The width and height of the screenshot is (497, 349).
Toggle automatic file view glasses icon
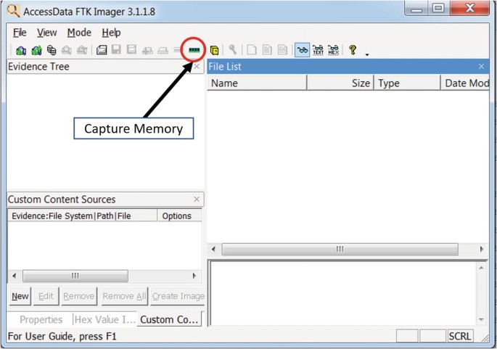coord(303,50)
